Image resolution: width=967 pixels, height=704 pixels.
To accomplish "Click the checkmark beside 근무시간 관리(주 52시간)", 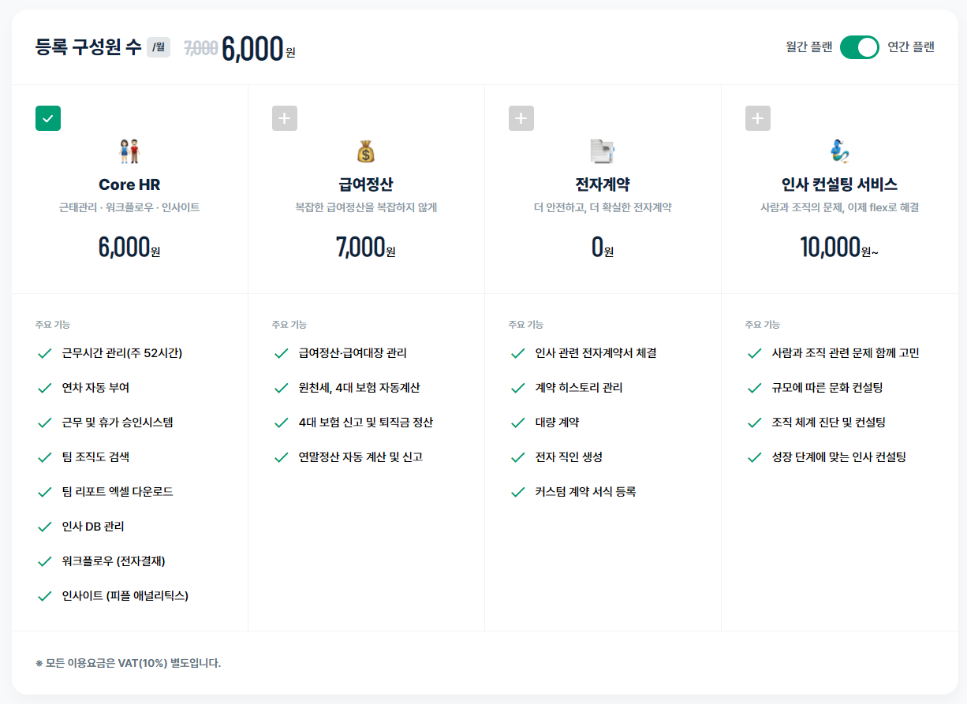I will pos(45,353).
